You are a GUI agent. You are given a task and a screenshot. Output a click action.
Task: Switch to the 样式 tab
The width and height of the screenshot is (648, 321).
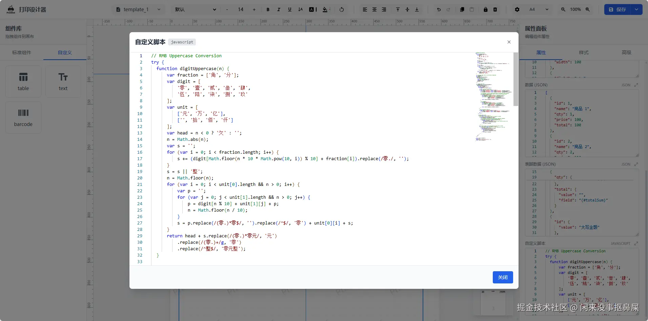pos(584,52)
